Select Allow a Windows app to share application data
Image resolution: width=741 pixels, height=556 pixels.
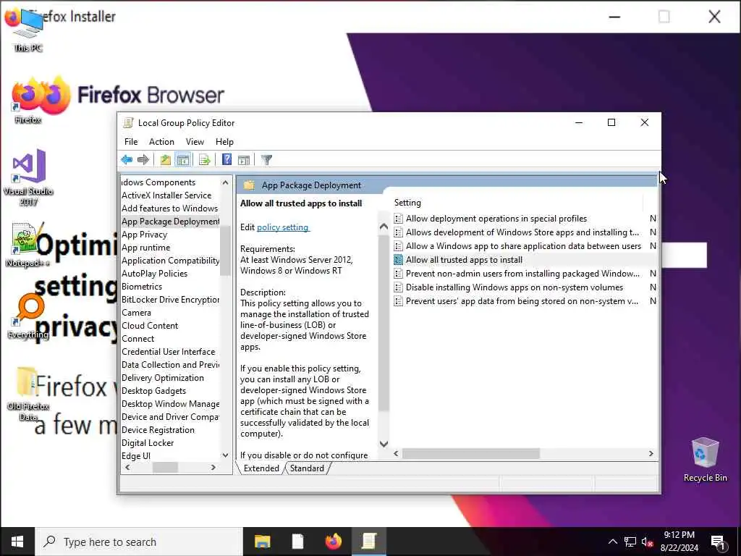point(523,246)
